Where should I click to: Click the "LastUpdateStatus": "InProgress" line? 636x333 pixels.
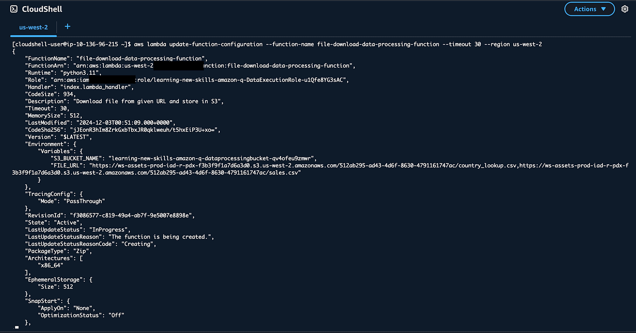pyautogui.click(x=78, y=230)
